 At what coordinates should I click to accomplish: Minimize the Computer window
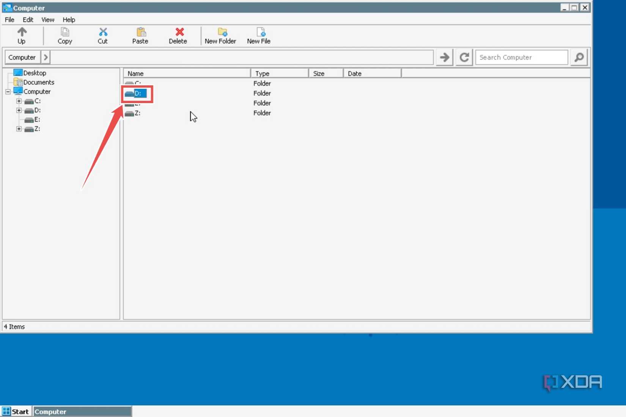pos(565,7)
